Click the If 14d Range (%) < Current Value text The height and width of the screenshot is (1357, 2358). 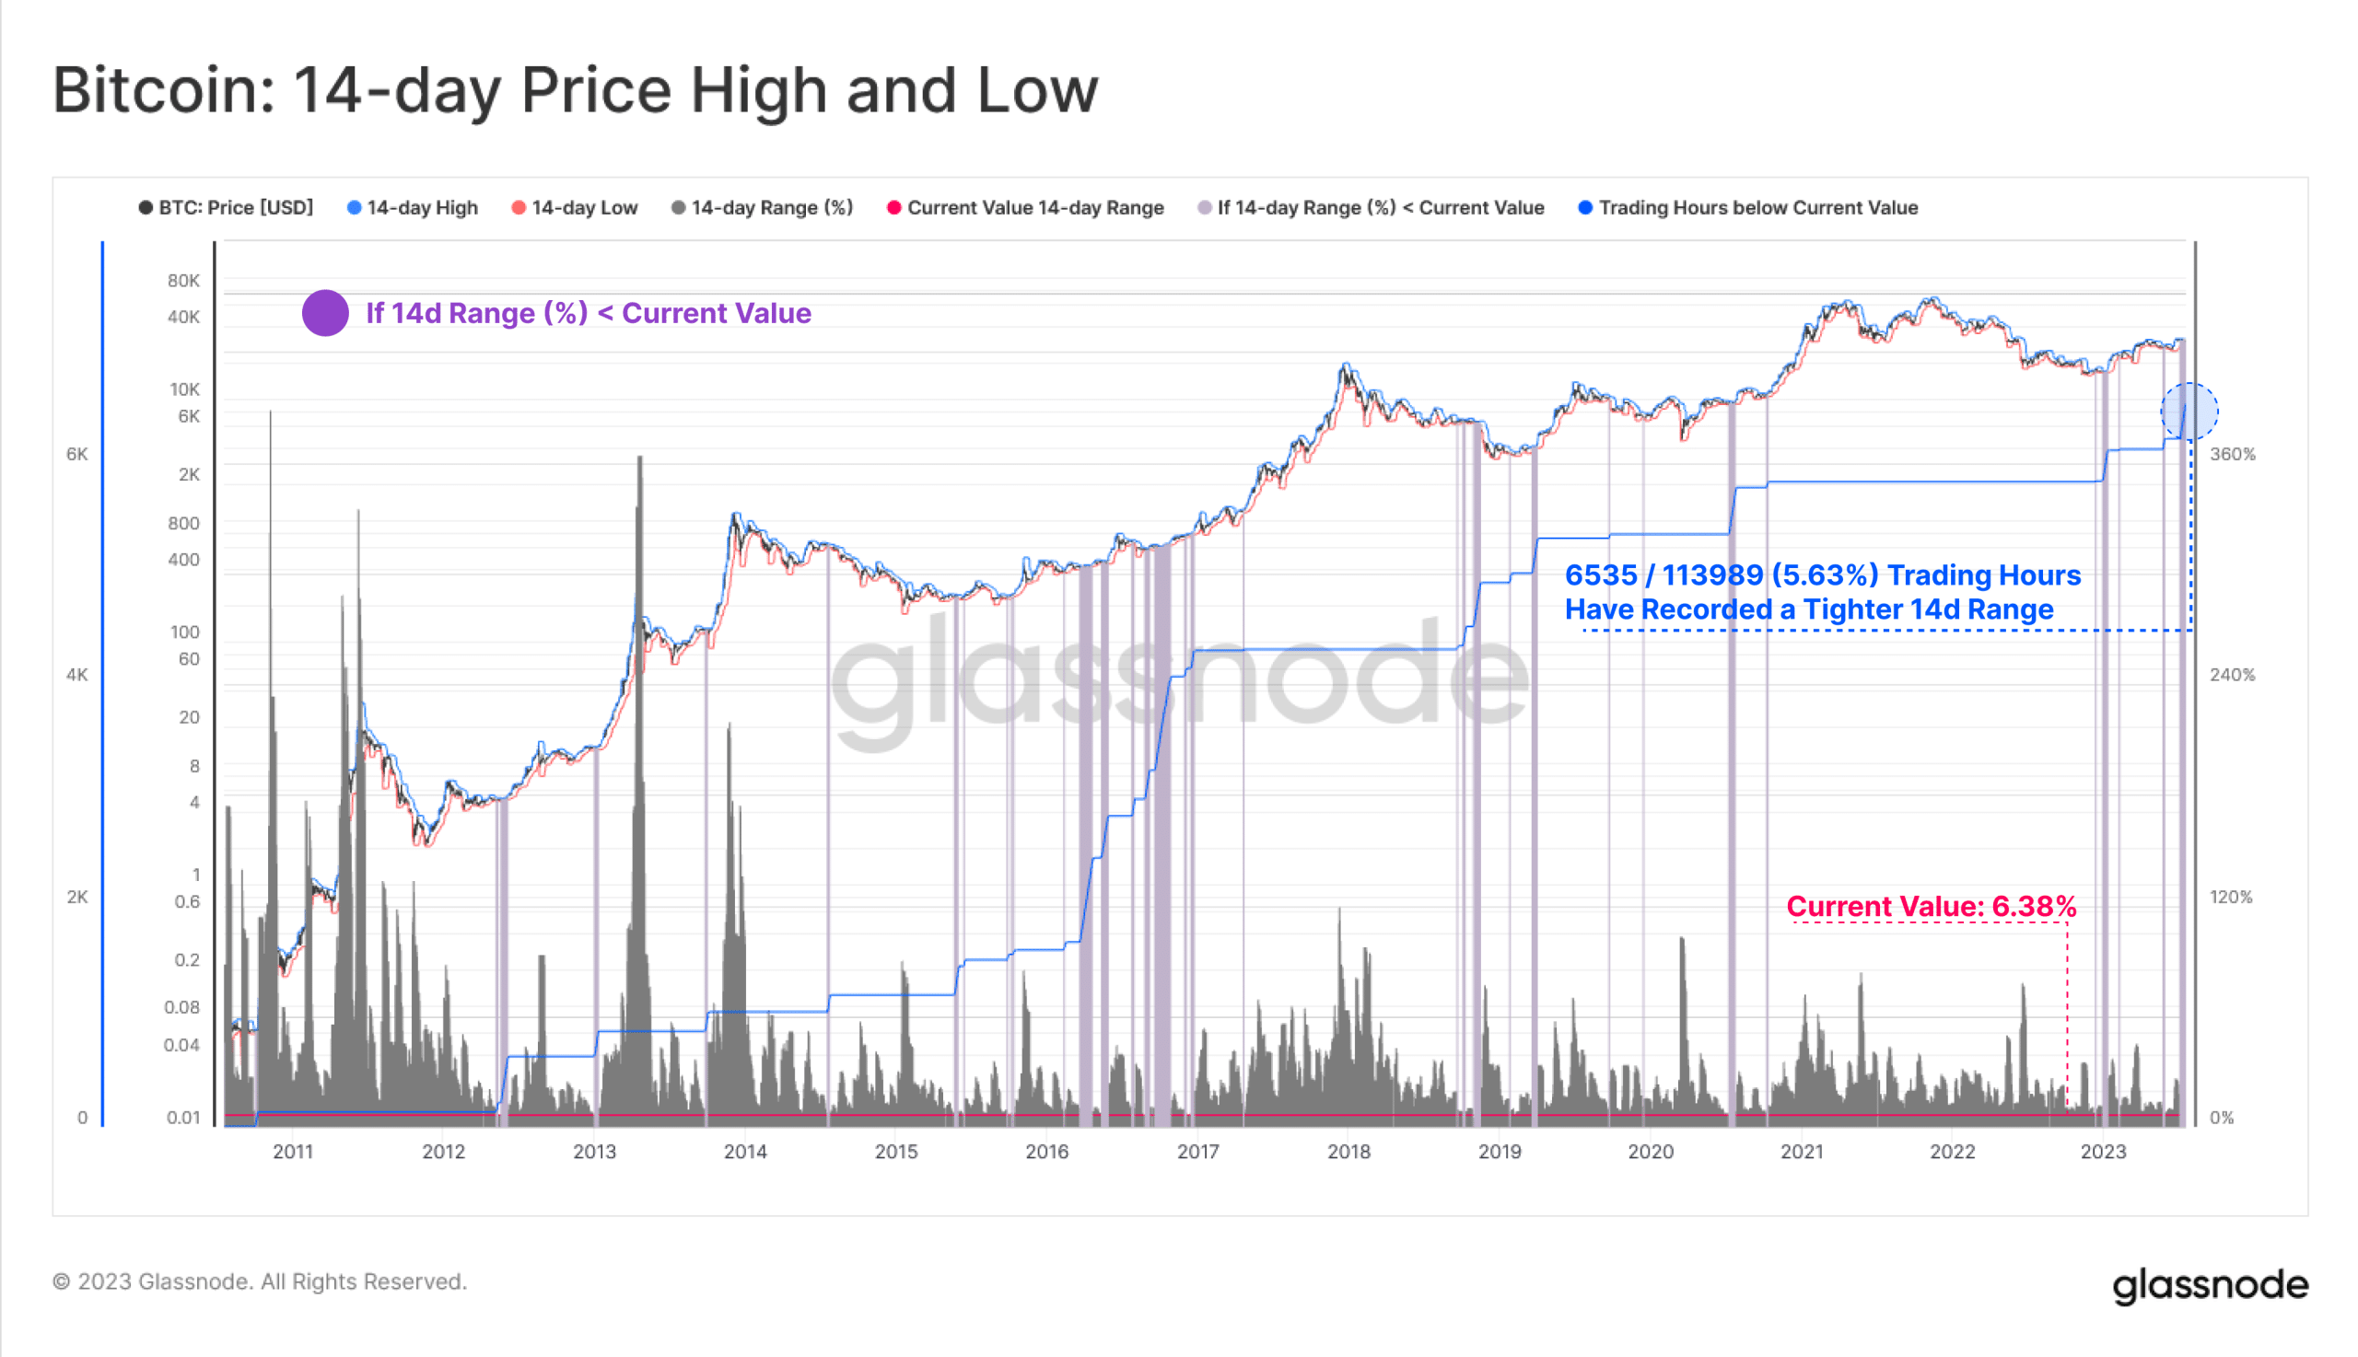pos(589,313)
